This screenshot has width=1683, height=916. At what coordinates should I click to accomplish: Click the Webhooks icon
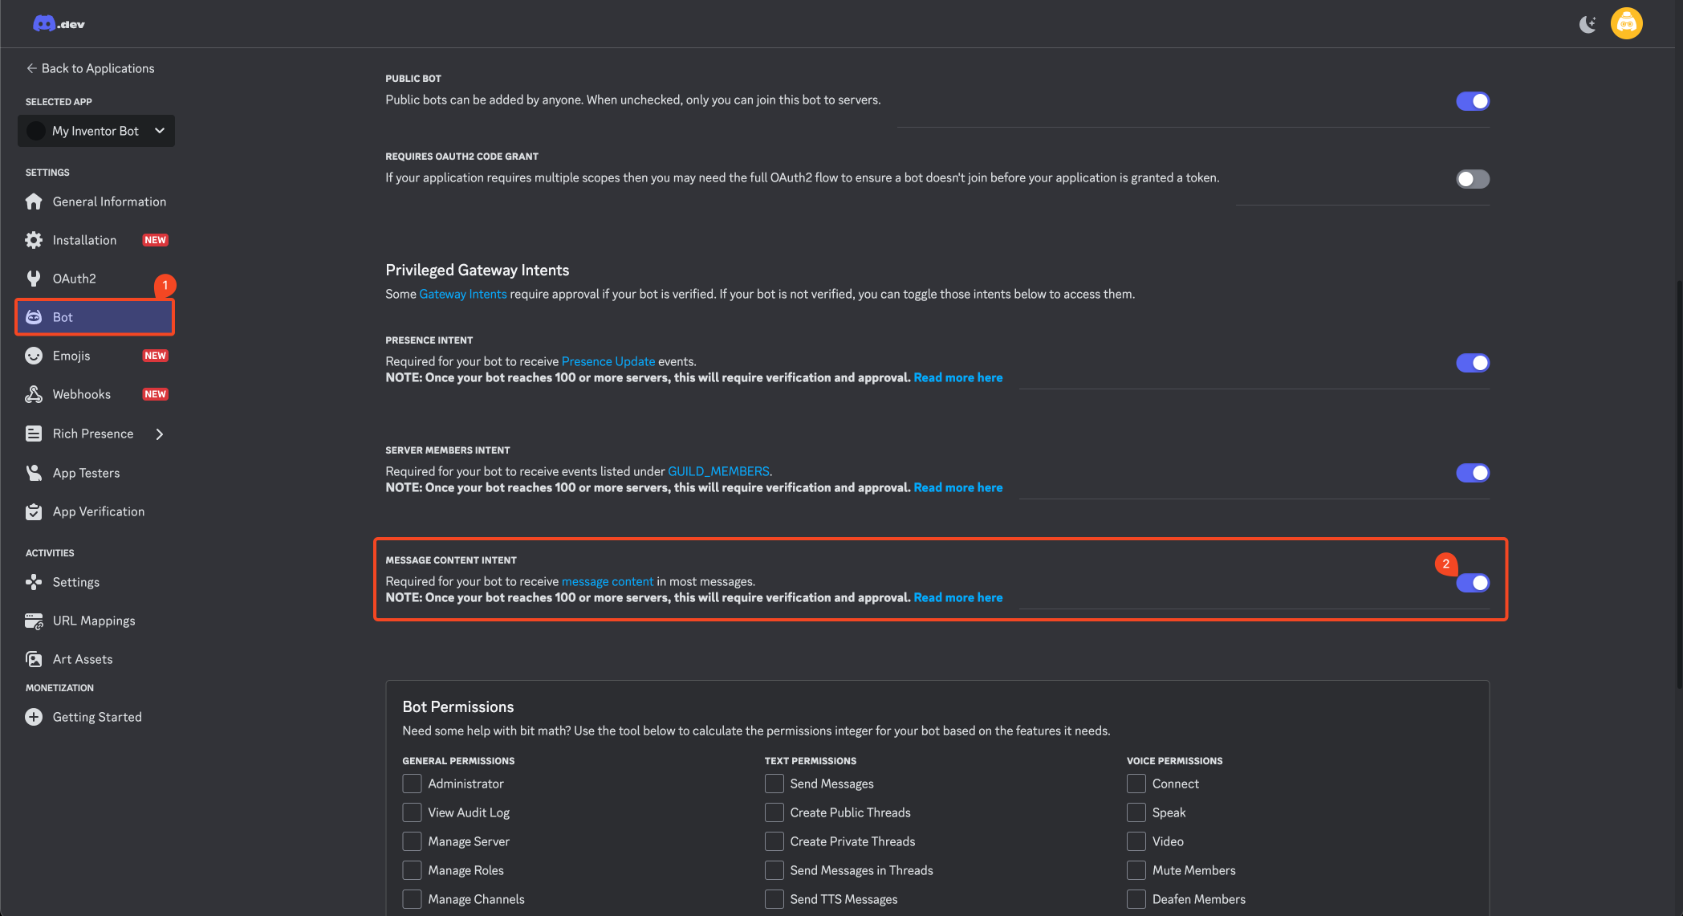pyautogui.click(x=34, y=394)
